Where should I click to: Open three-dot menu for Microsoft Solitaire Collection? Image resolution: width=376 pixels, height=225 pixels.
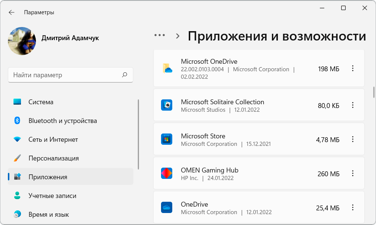click(352, 105)
